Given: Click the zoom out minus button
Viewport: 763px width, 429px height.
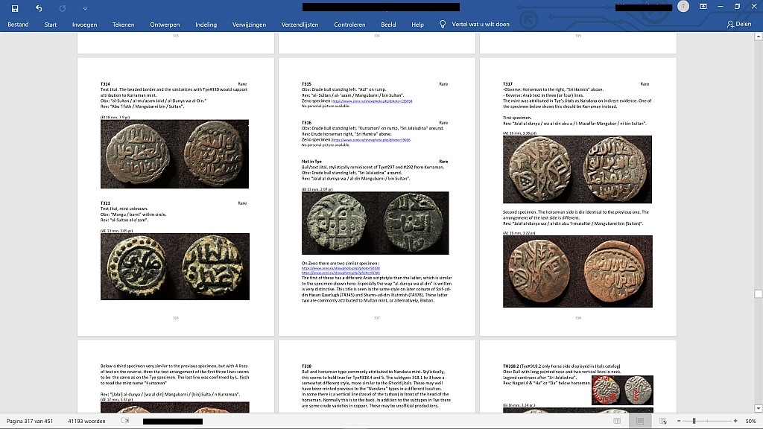Looking at the screenshot, I should pyautogui.click(x=678, y=422).
